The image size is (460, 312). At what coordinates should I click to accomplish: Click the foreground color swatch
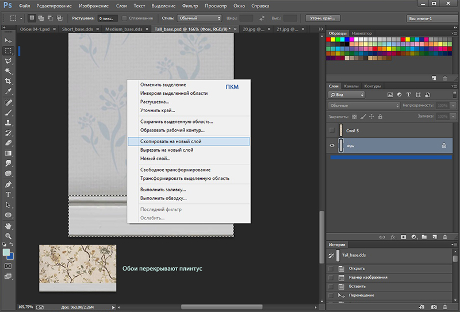click(x=6, y=252)
